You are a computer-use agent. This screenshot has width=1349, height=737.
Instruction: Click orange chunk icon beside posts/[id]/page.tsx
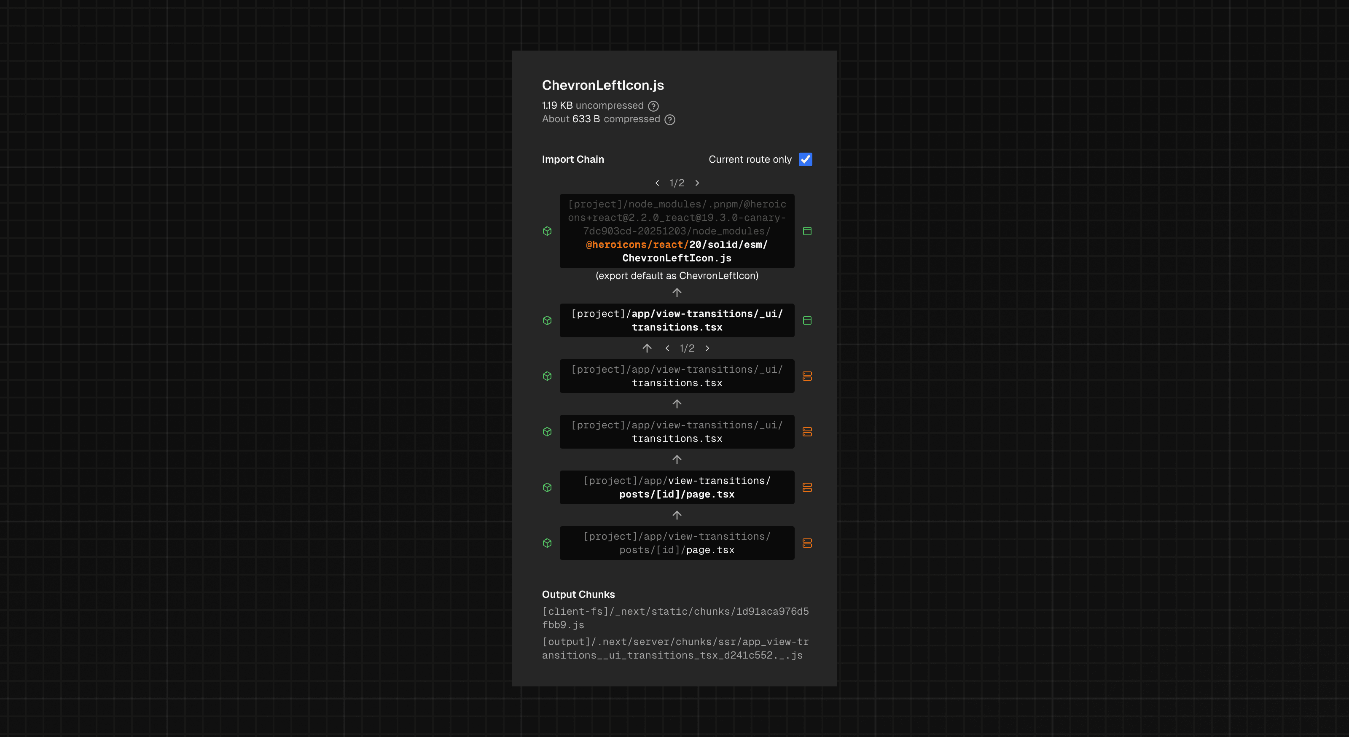click(x=807, y=487)
